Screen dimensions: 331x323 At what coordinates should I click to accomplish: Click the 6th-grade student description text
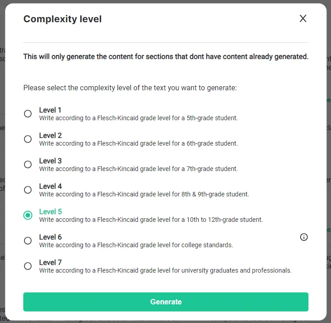(x=138, y=143)
